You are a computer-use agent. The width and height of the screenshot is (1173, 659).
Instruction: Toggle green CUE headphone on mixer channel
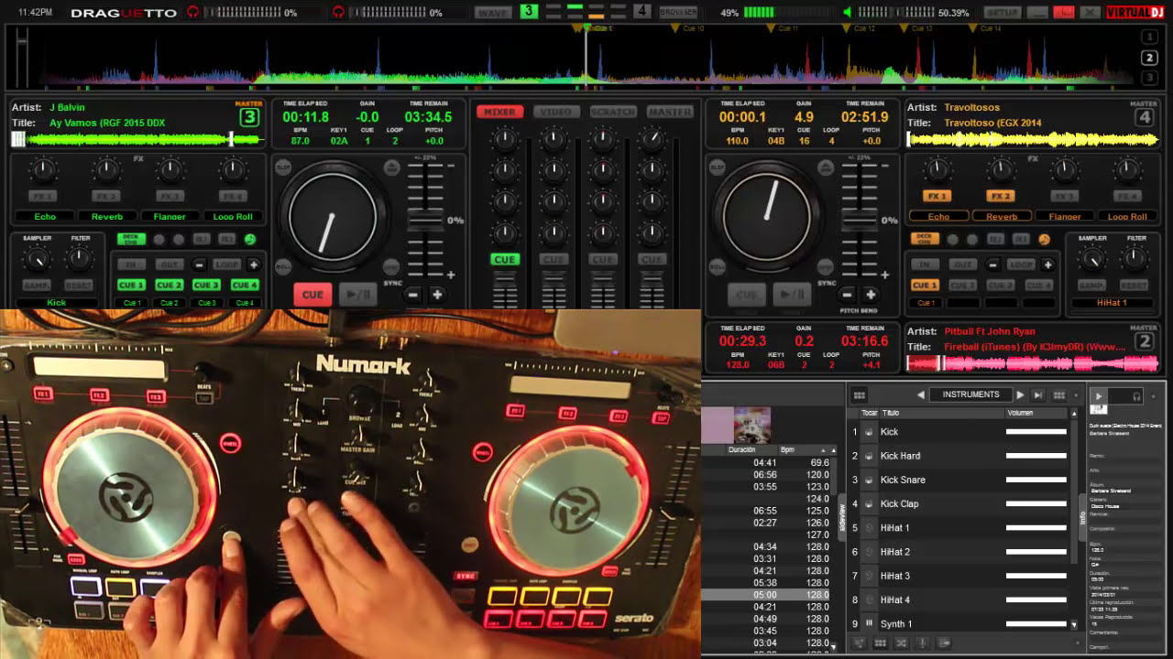click(504, 259)
